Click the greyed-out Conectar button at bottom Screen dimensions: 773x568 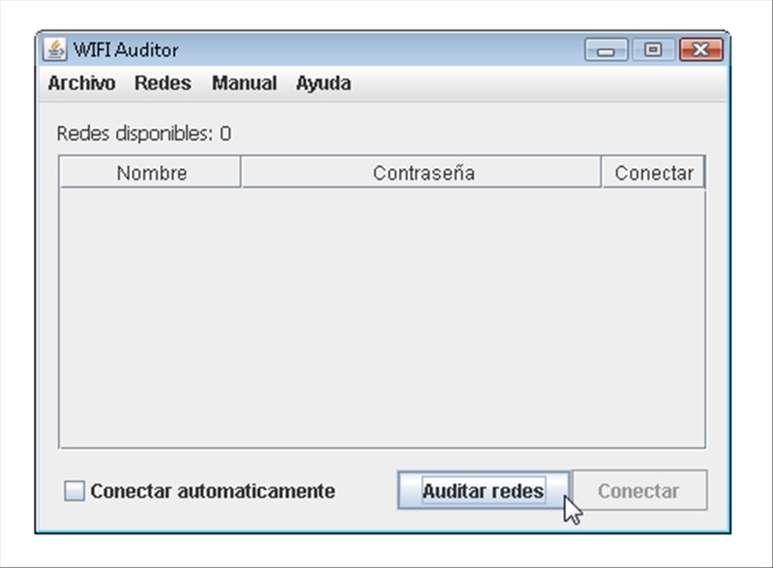coord(639,490)
